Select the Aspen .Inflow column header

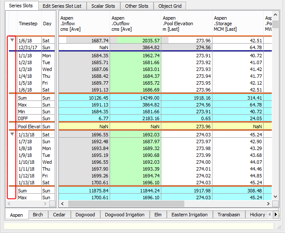(84, 24)
